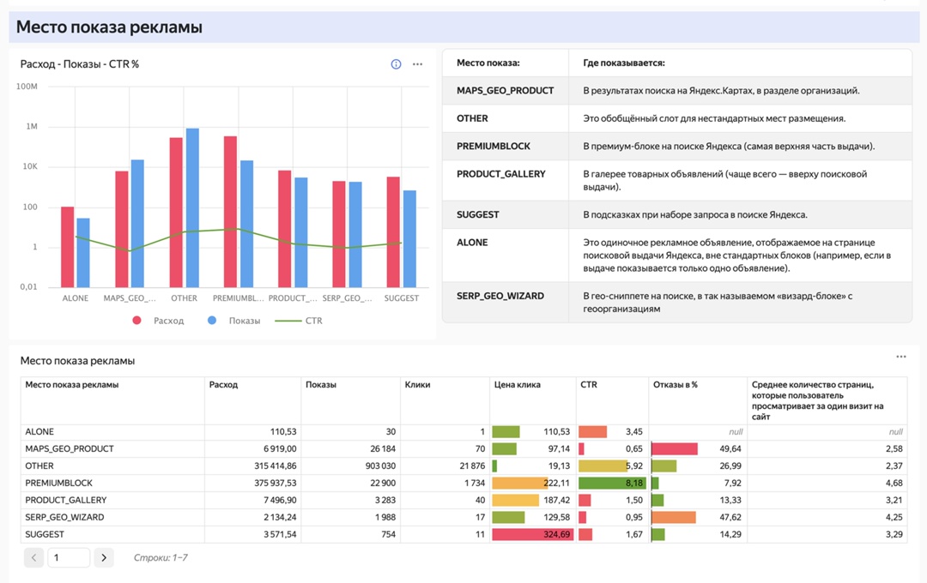This screenshot has width=927, height=583.
Task: Click the green PREMIUMBLOCK CTR cell 8,18
Action: coord(611,484)
